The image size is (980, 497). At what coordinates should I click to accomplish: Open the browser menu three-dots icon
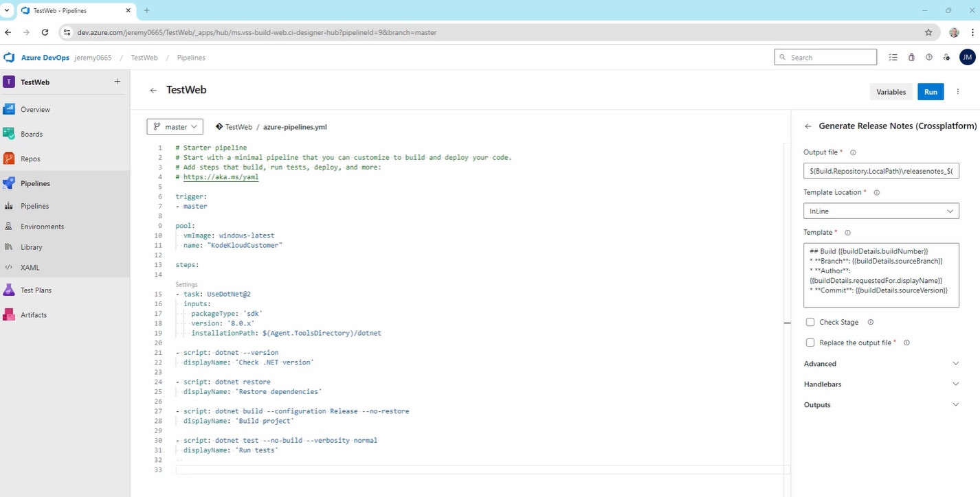pyautogui.click(x=973, y=32)
